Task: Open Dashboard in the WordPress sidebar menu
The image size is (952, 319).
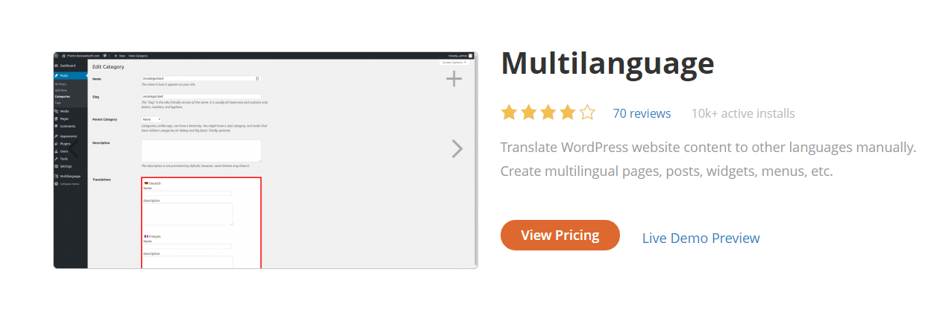Action: [x=67, y=66]
